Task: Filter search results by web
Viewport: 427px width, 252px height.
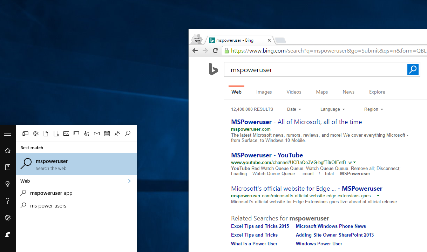Action: coord(128,134)
